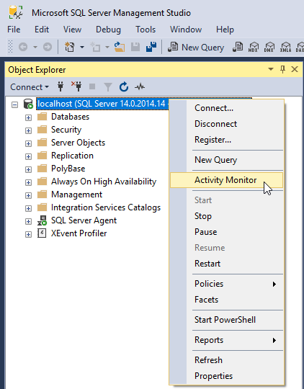
Task: Select the Server Objects tree item
Action: (x=78, y=143)
